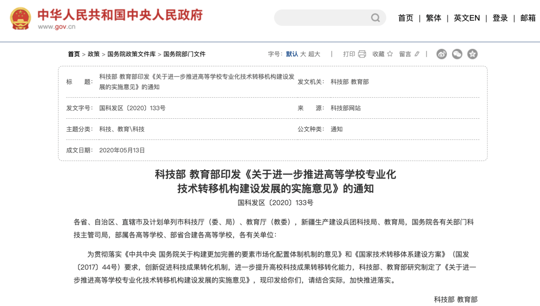Click the 主题分类 label

click(x=79, y=129)
